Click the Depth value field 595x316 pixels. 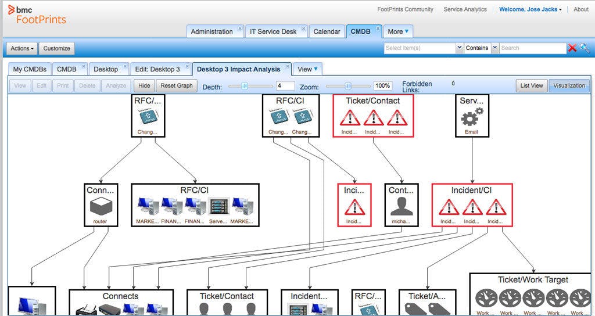[x=285, y=86]
